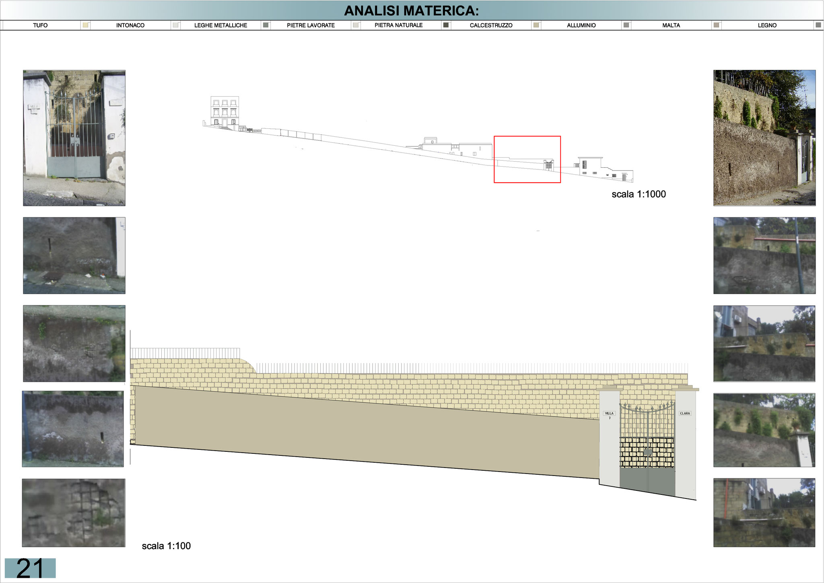Click the PIETRA NATURALE dark swatch
824x583 pixels.
pyautogui.click(x=446, y=25)
